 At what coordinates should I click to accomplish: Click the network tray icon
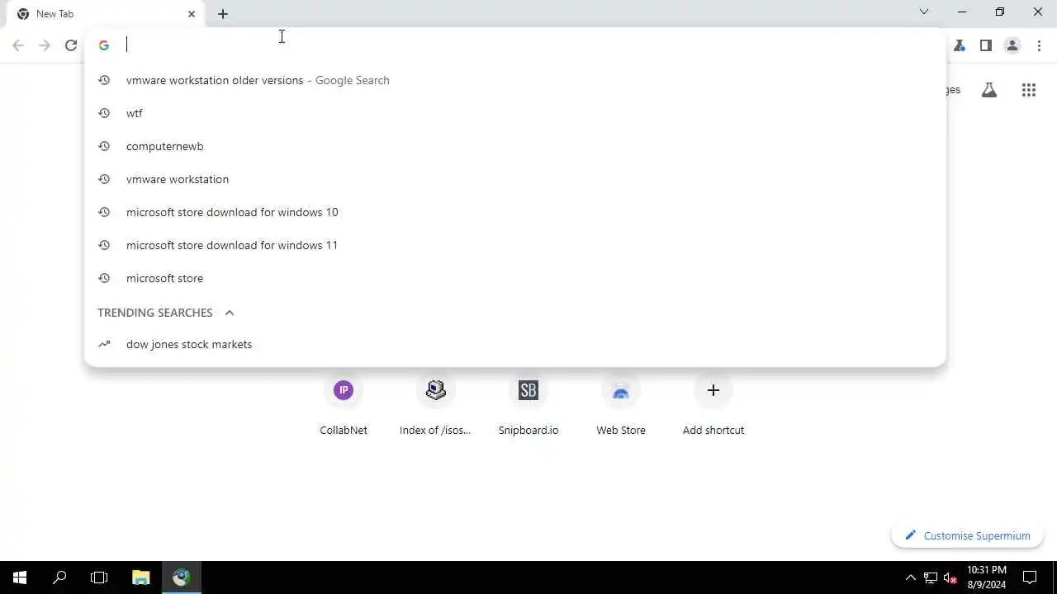[930, 577]
